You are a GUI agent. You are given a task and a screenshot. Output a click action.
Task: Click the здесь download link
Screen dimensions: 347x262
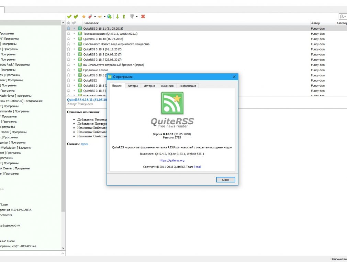[84, 144]
